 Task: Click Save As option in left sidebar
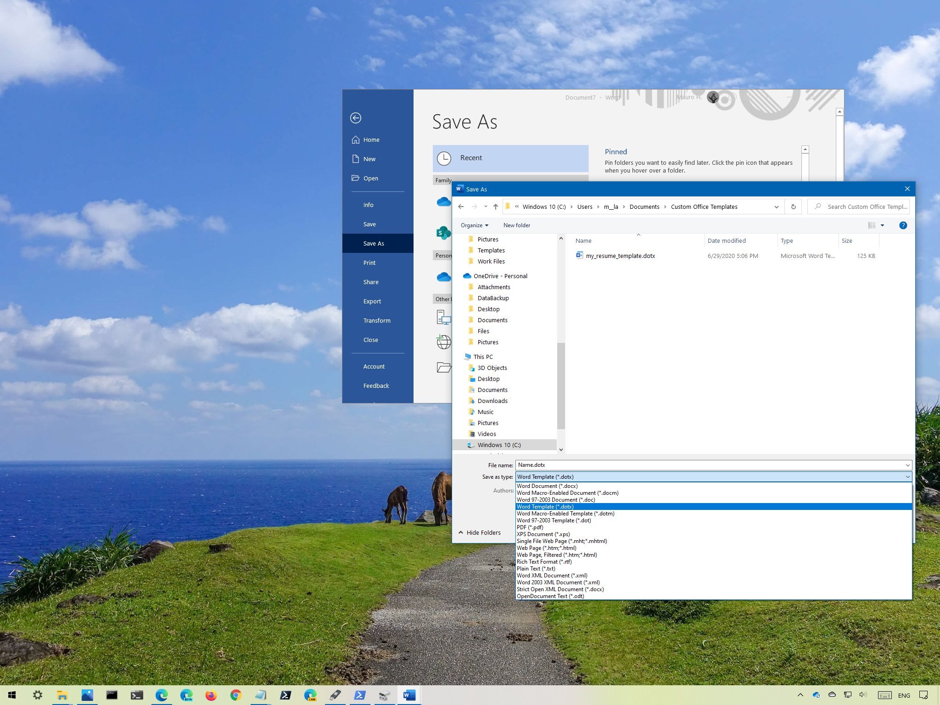pyautogui.click(x=373, y=243)
